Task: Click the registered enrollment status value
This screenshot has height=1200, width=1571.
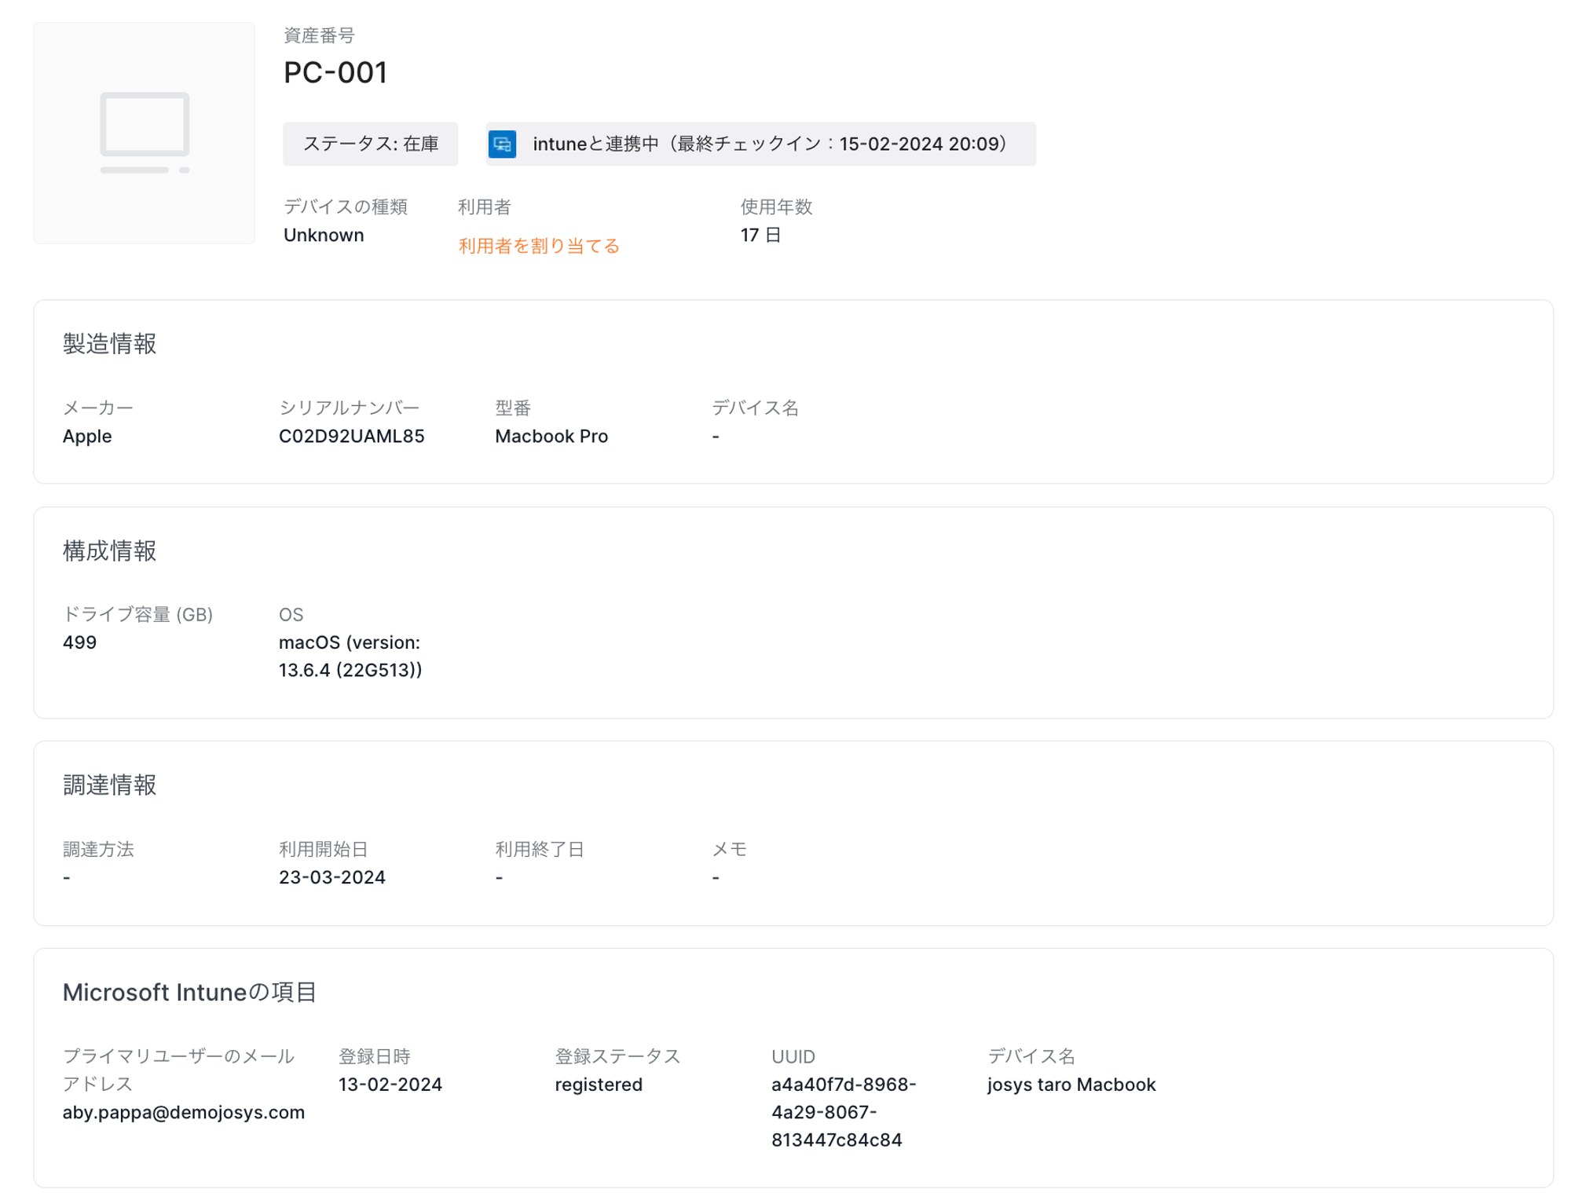Action: click(598, 1085)
